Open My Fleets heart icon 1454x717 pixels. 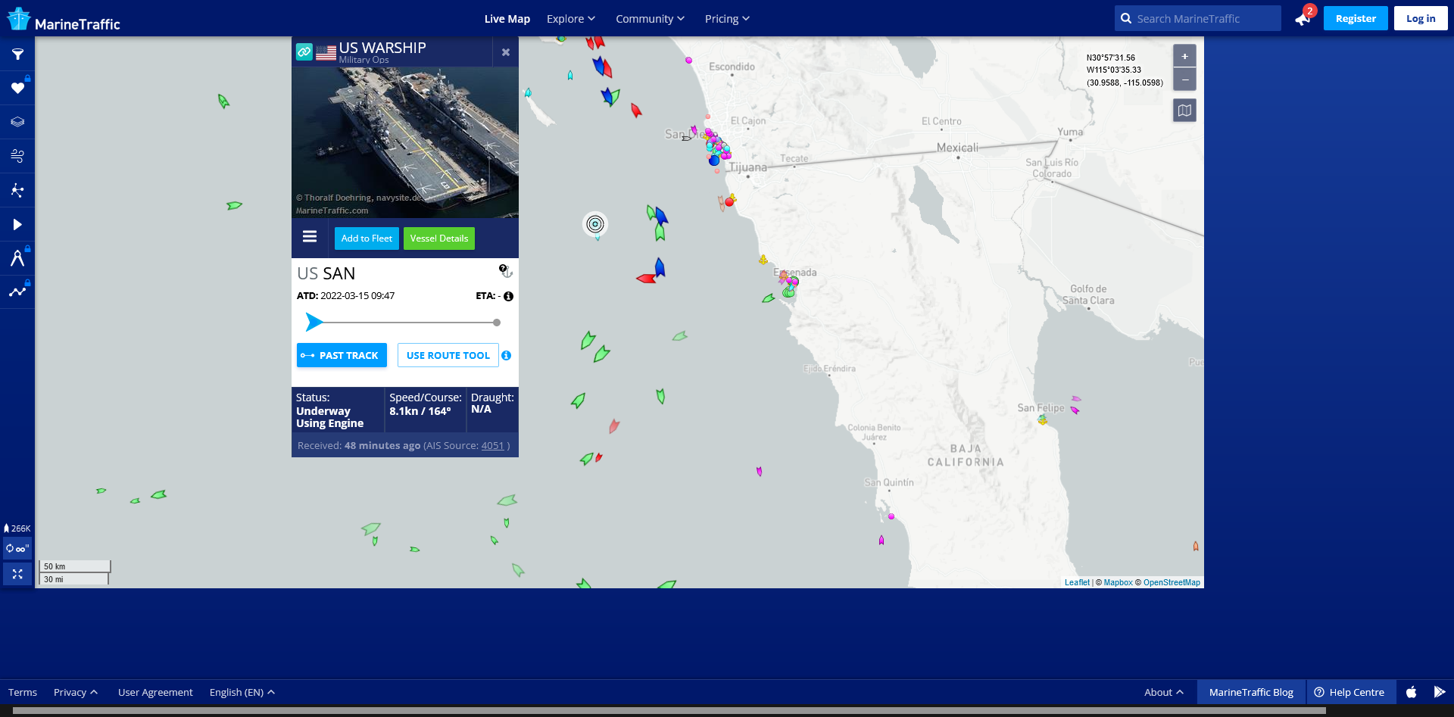[x=17, y=89]
